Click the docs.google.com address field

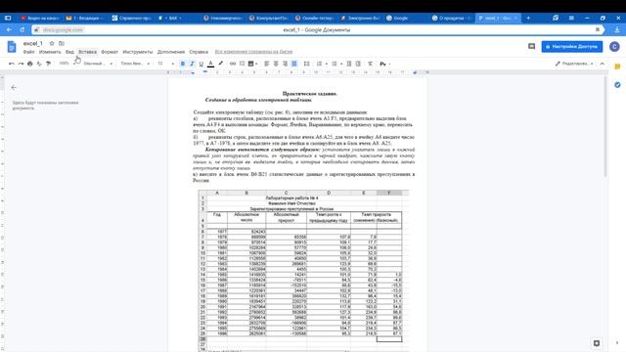click(63, 30)
